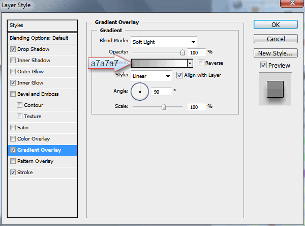Click the Scale percentage input field
Screen dimensions: 305x226
pos(196,107)
